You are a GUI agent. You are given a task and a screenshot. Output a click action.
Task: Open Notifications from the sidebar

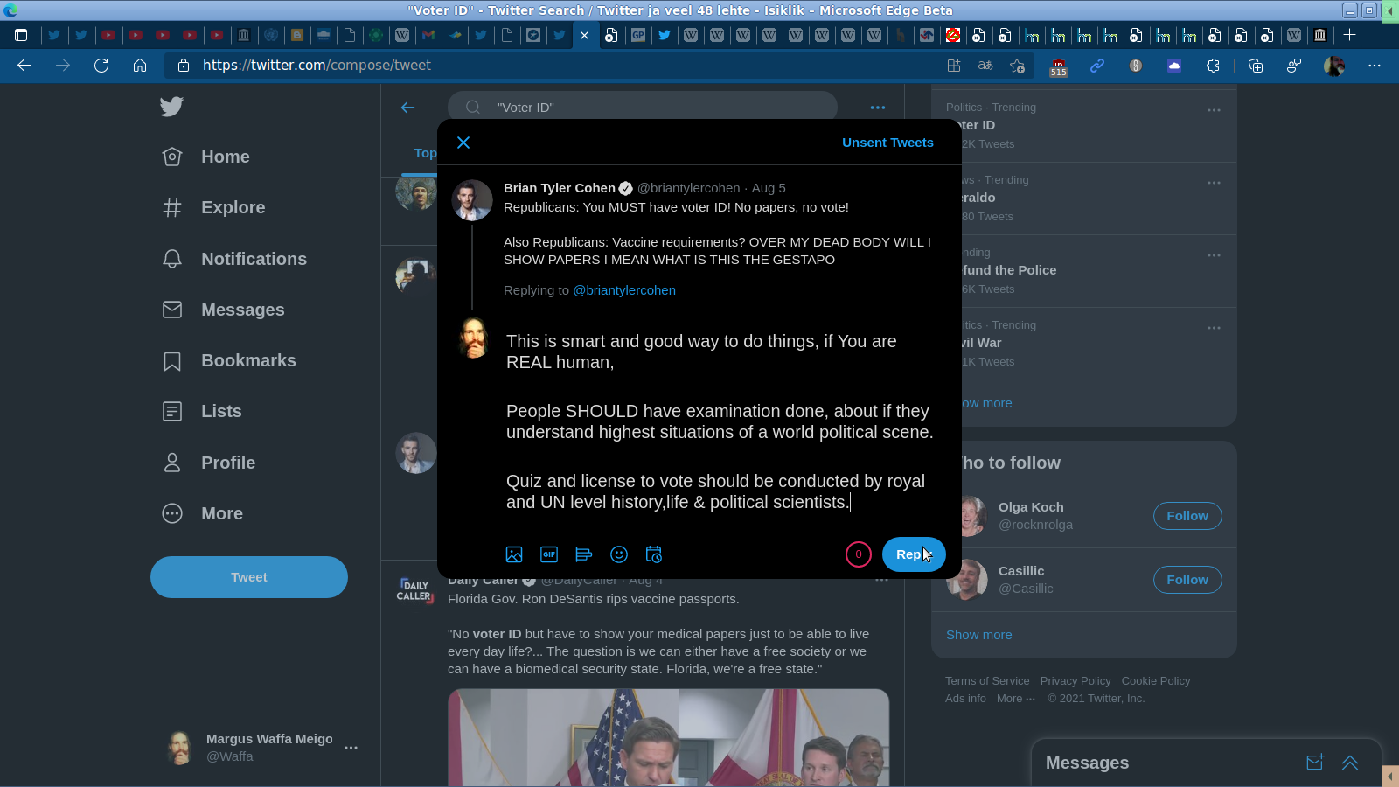point(234,259)
